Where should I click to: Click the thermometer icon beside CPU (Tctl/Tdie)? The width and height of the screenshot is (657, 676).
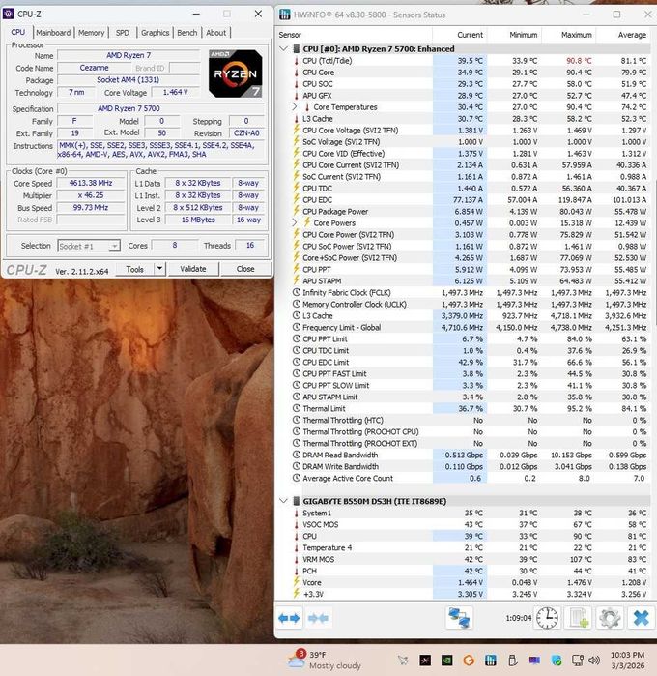(x=297, y=61)
